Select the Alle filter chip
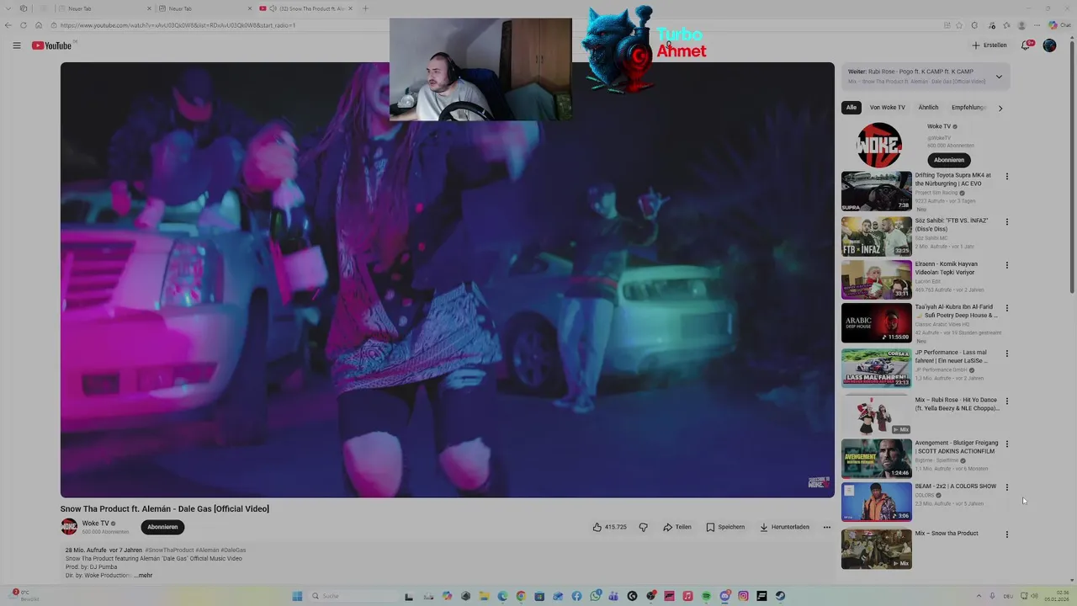This screenshot has height=606, width=1077. [x=852, y=108]
